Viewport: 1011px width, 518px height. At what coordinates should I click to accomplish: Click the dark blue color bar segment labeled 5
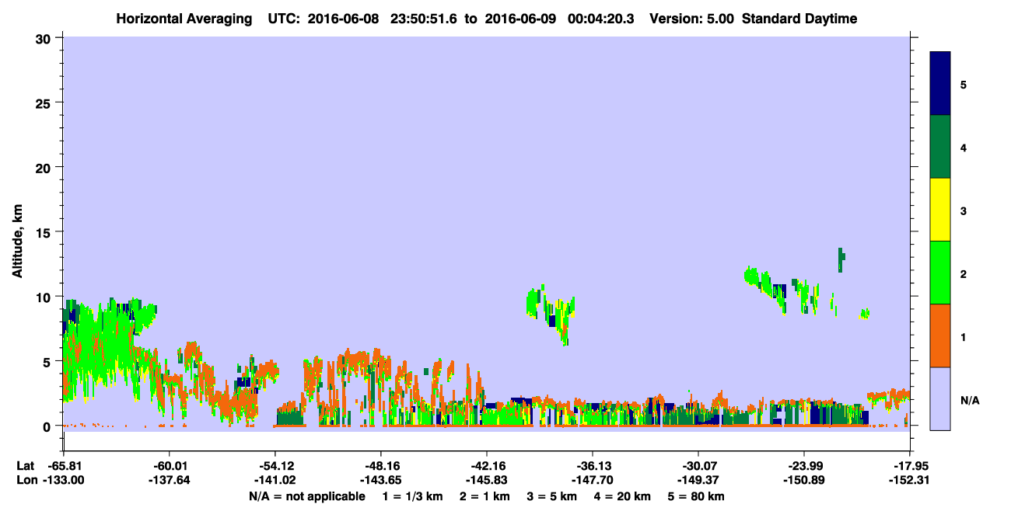(940, 84)
